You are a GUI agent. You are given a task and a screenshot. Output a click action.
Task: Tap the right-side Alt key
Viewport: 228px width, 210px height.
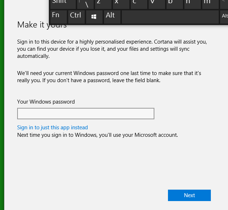[x=224, y=17]
